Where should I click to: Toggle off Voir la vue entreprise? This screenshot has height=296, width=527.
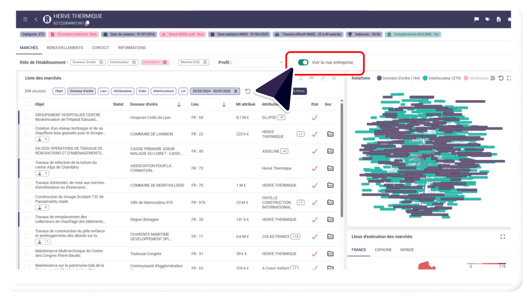[x=303, y=62]
